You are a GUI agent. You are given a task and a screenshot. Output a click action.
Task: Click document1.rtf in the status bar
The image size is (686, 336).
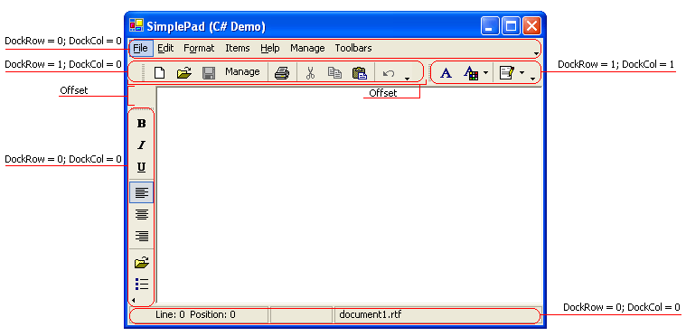[x=371, y=314]
